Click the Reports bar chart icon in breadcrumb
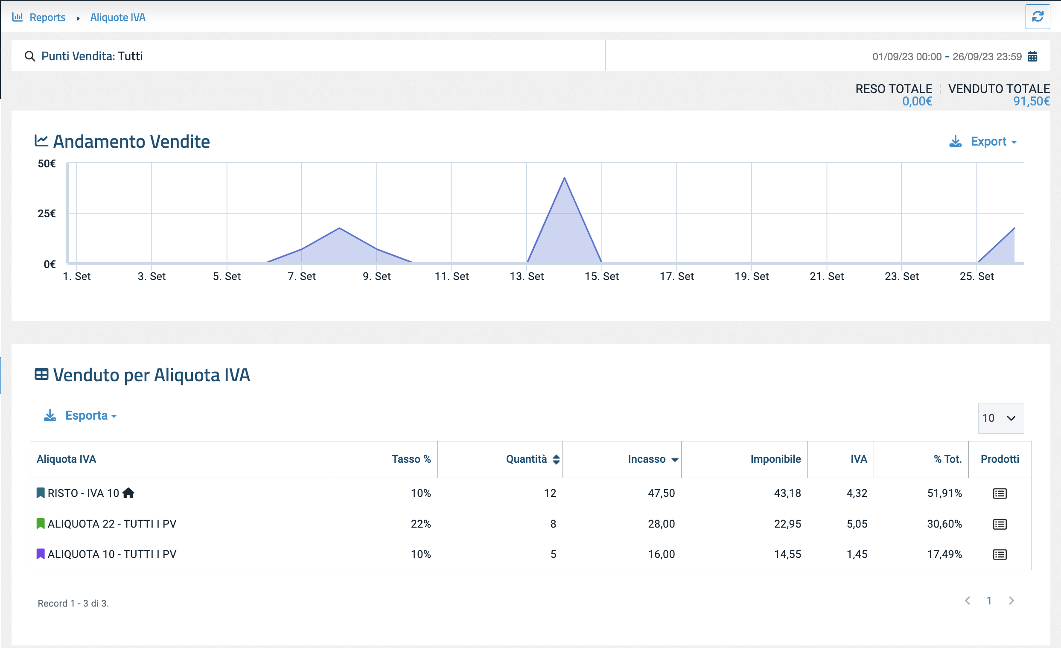Image resolution: width=1061 pixels, height=648 pixels. click(17, 17)
